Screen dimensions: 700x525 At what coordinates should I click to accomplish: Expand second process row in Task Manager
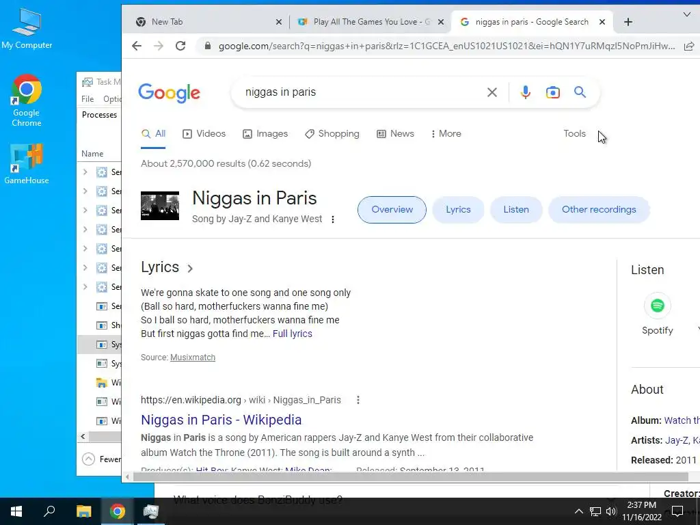point(85,191)
